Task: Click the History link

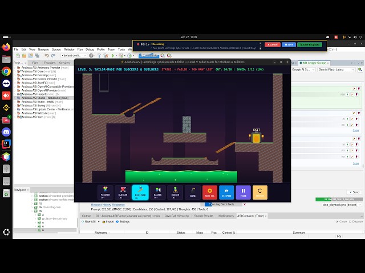Action: (x=107, y=205)
